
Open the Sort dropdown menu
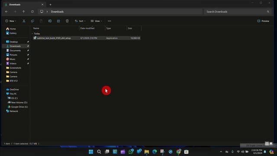click(x=80, y=21)
